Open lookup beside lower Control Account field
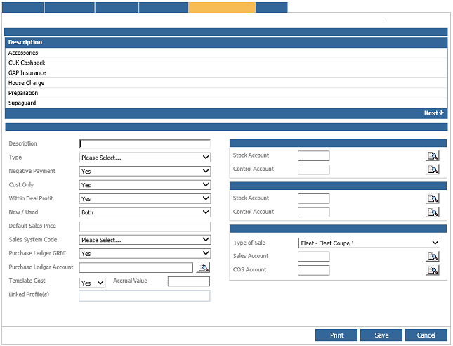Screen dimensions: 453x346 point(433,212)
